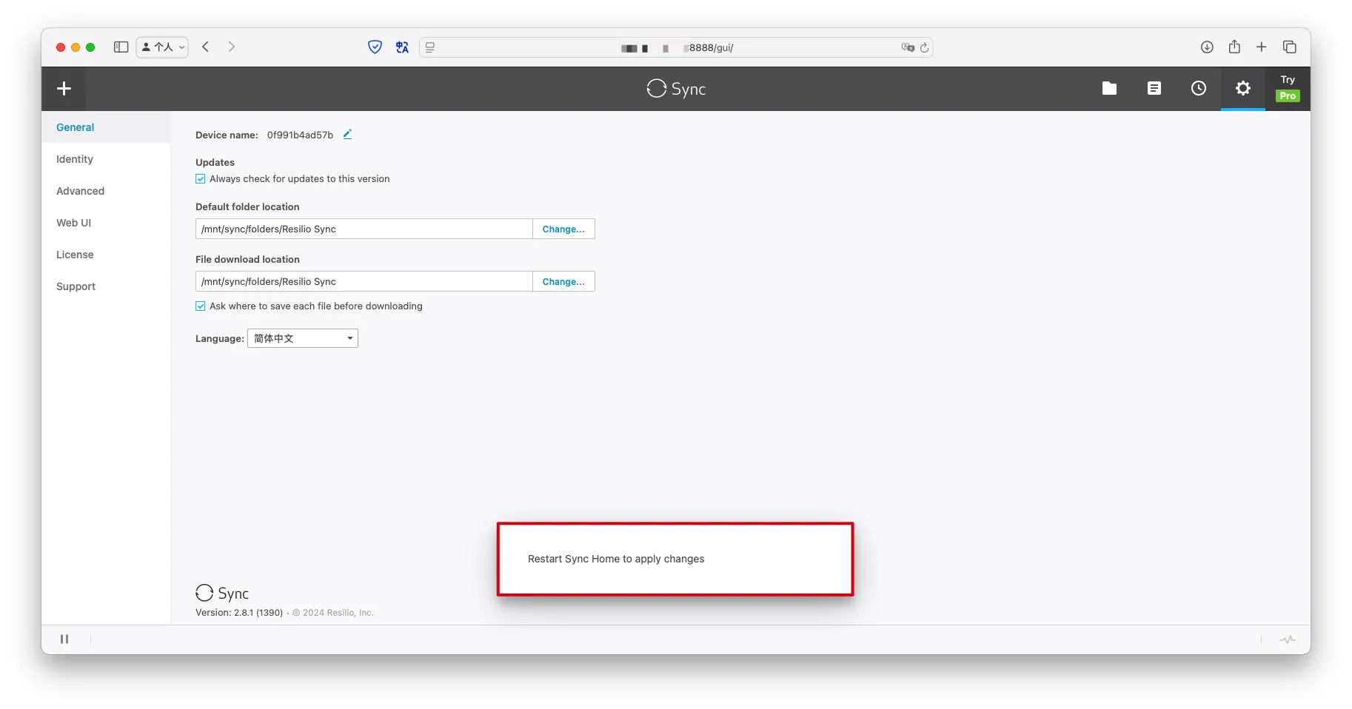Uncheck ask where to save each file

[x=201, y=306]
